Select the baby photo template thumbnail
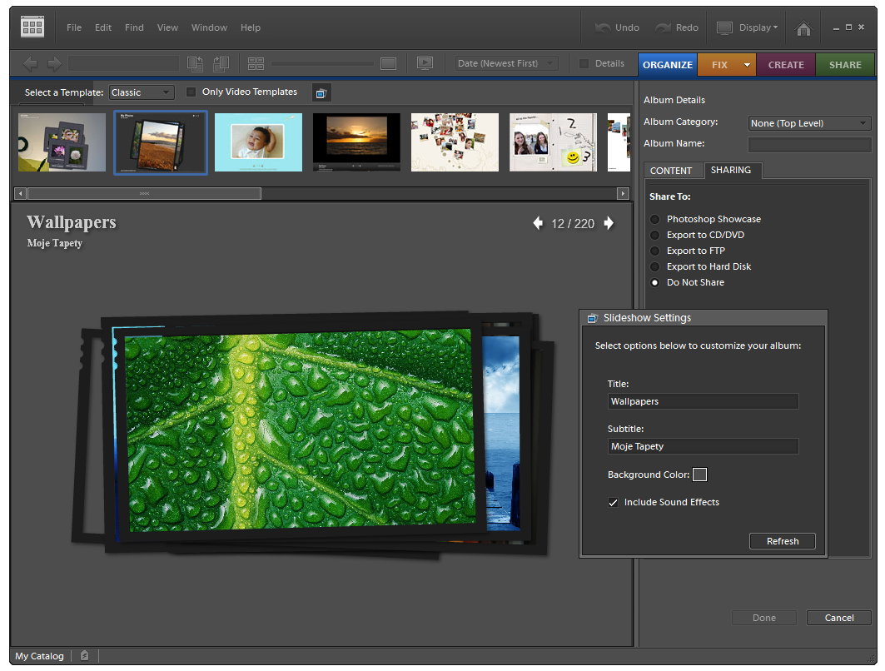The image size is (885, 671). pos(258,142)
